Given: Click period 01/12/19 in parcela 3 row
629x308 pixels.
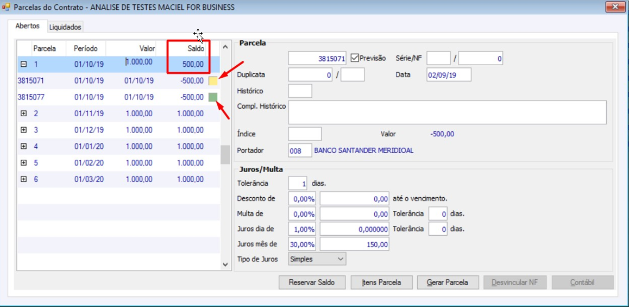Looking at the screenshot, I should (x=89, y=130).
